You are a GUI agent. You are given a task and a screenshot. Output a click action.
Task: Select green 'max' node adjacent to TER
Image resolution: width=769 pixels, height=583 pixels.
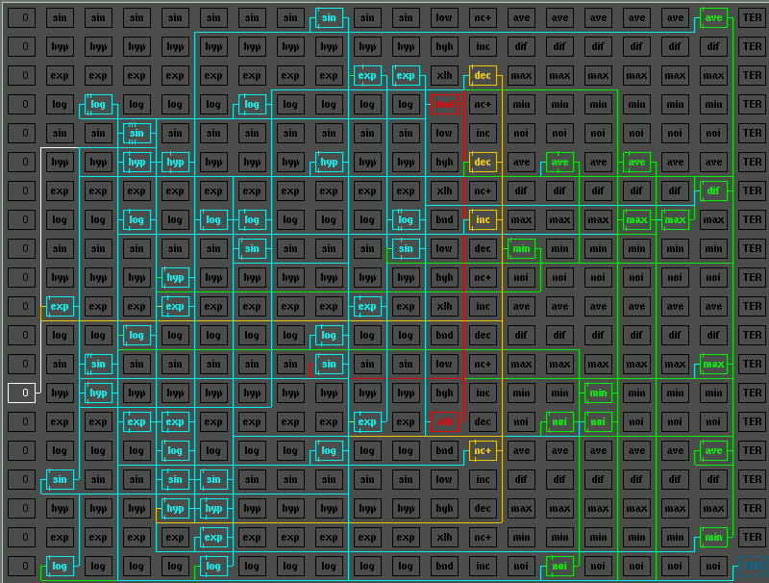coord(713,364)
